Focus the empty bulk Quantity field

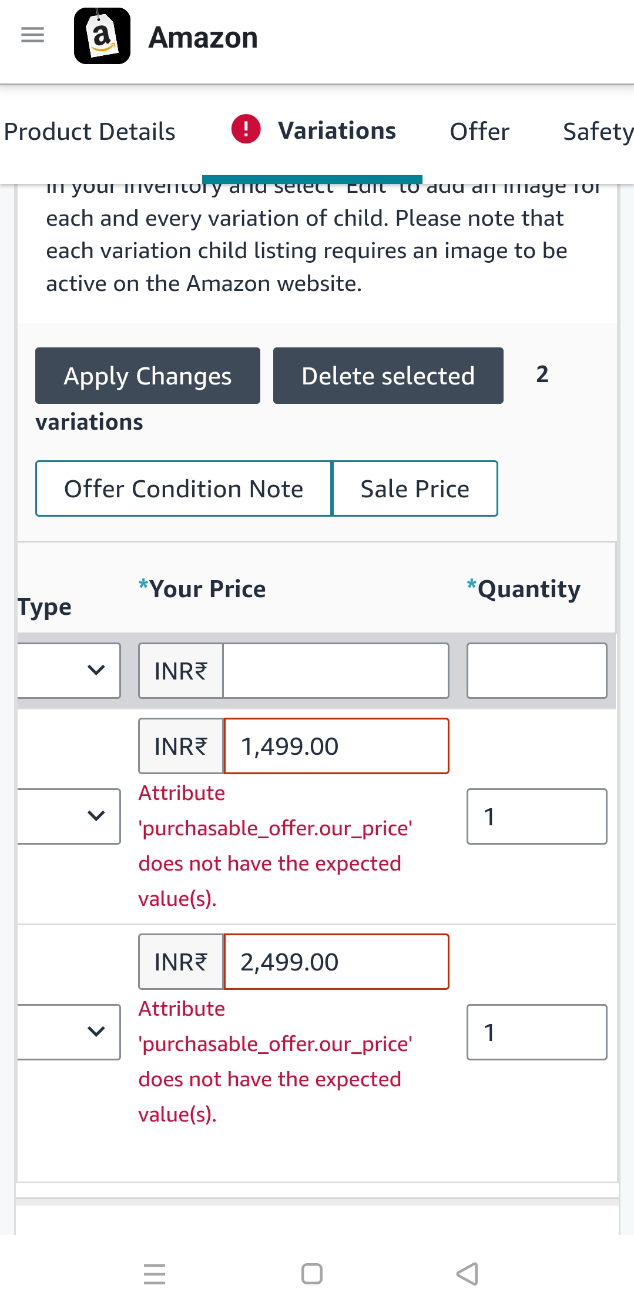coord(537,671)
